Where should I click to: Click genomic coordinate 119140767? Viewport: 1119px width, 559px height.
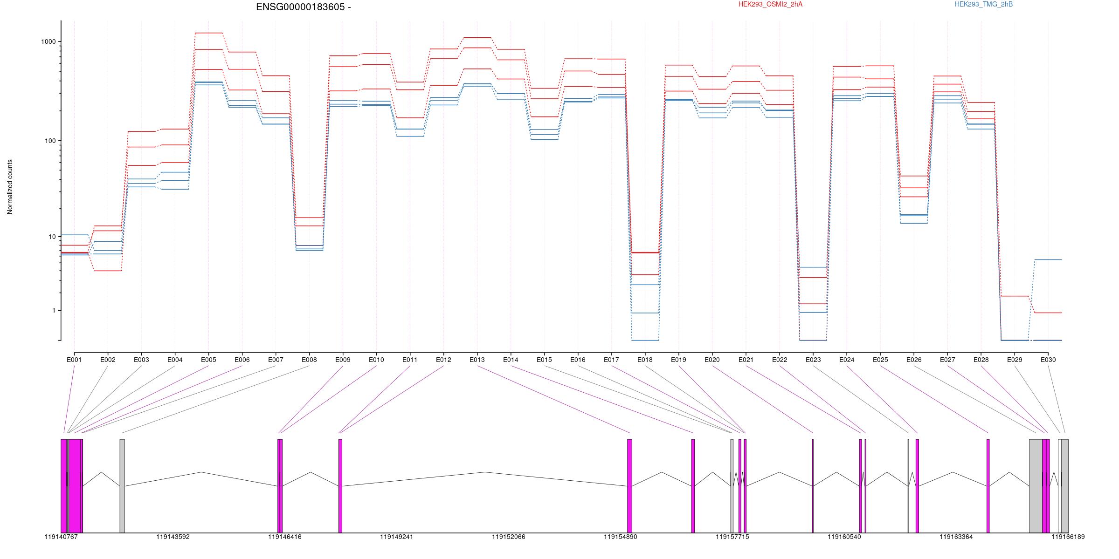61,537
